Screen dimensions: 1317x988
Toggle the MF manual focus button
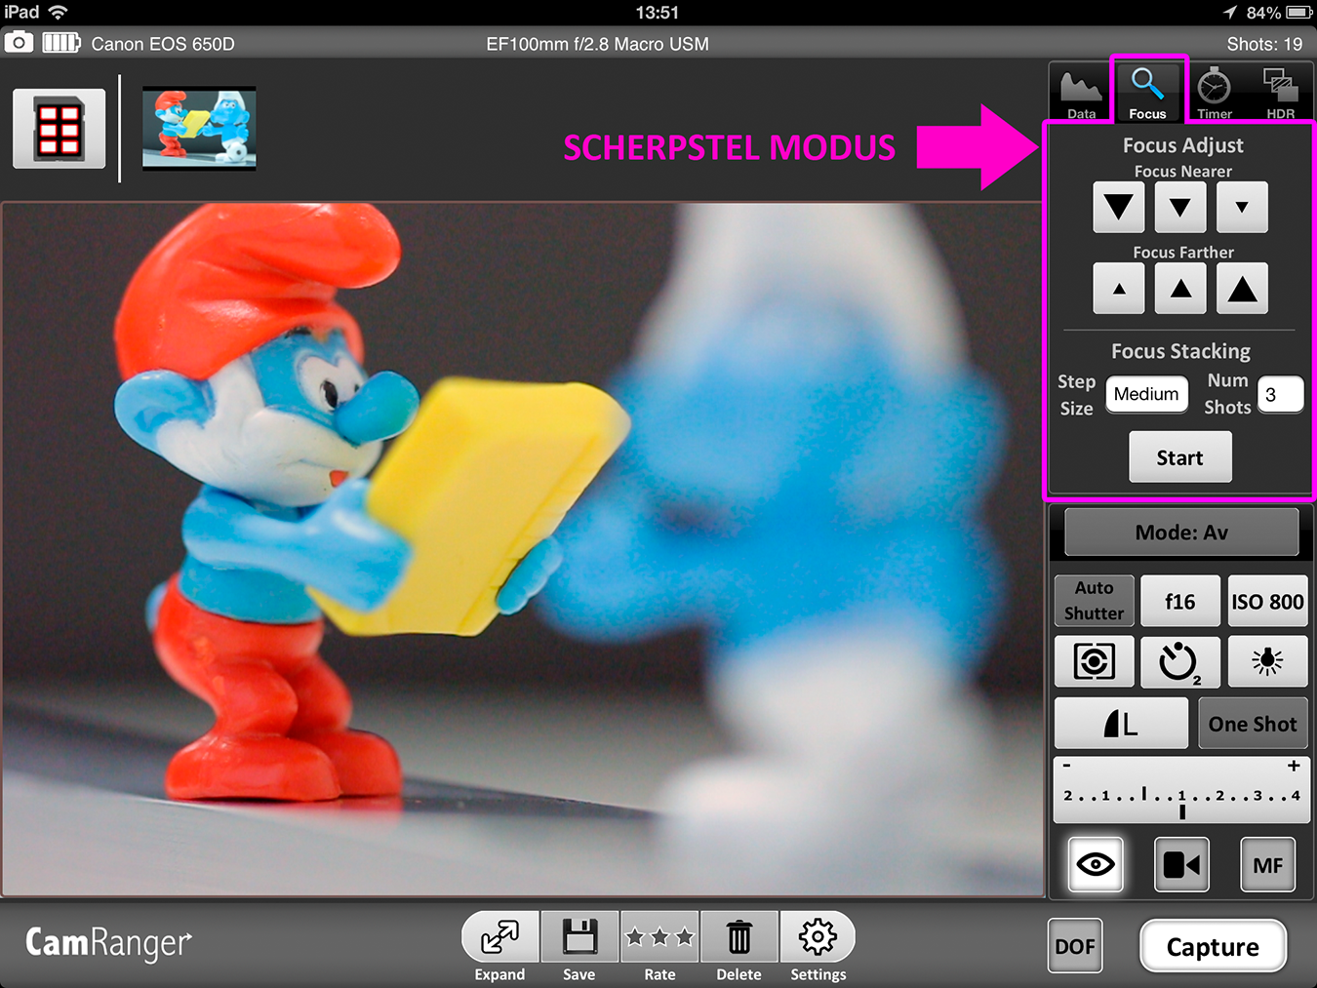click(1267, 864)
